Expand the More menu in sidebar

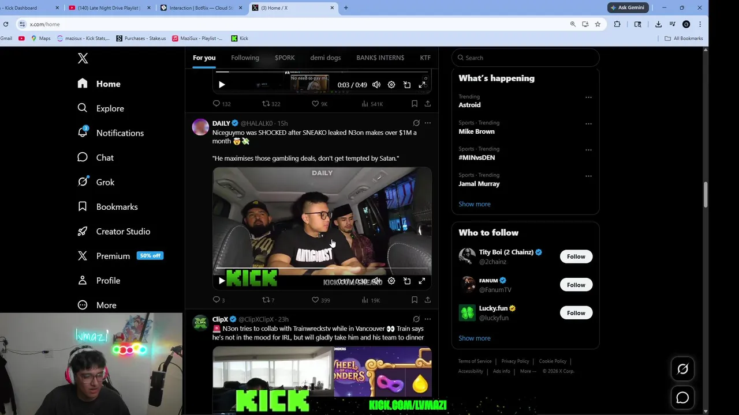pyautogui.click(x=97, y=305)
